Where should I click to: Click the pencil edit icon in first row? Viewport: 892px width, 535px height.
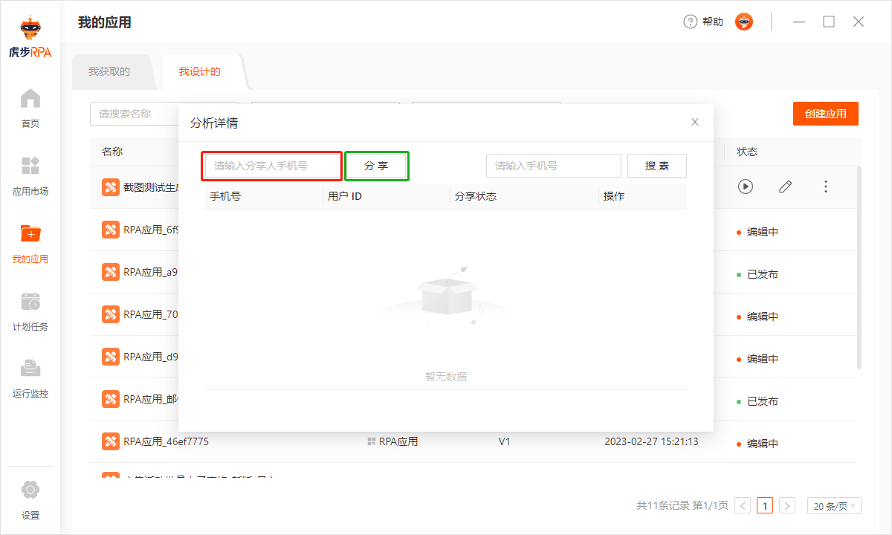pyautogui.click(x=785, y=187)
